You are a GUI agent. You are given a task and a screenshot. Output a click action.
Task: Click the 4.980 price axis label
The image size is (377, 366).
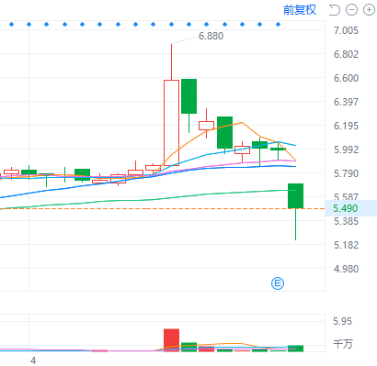[346, 269]
